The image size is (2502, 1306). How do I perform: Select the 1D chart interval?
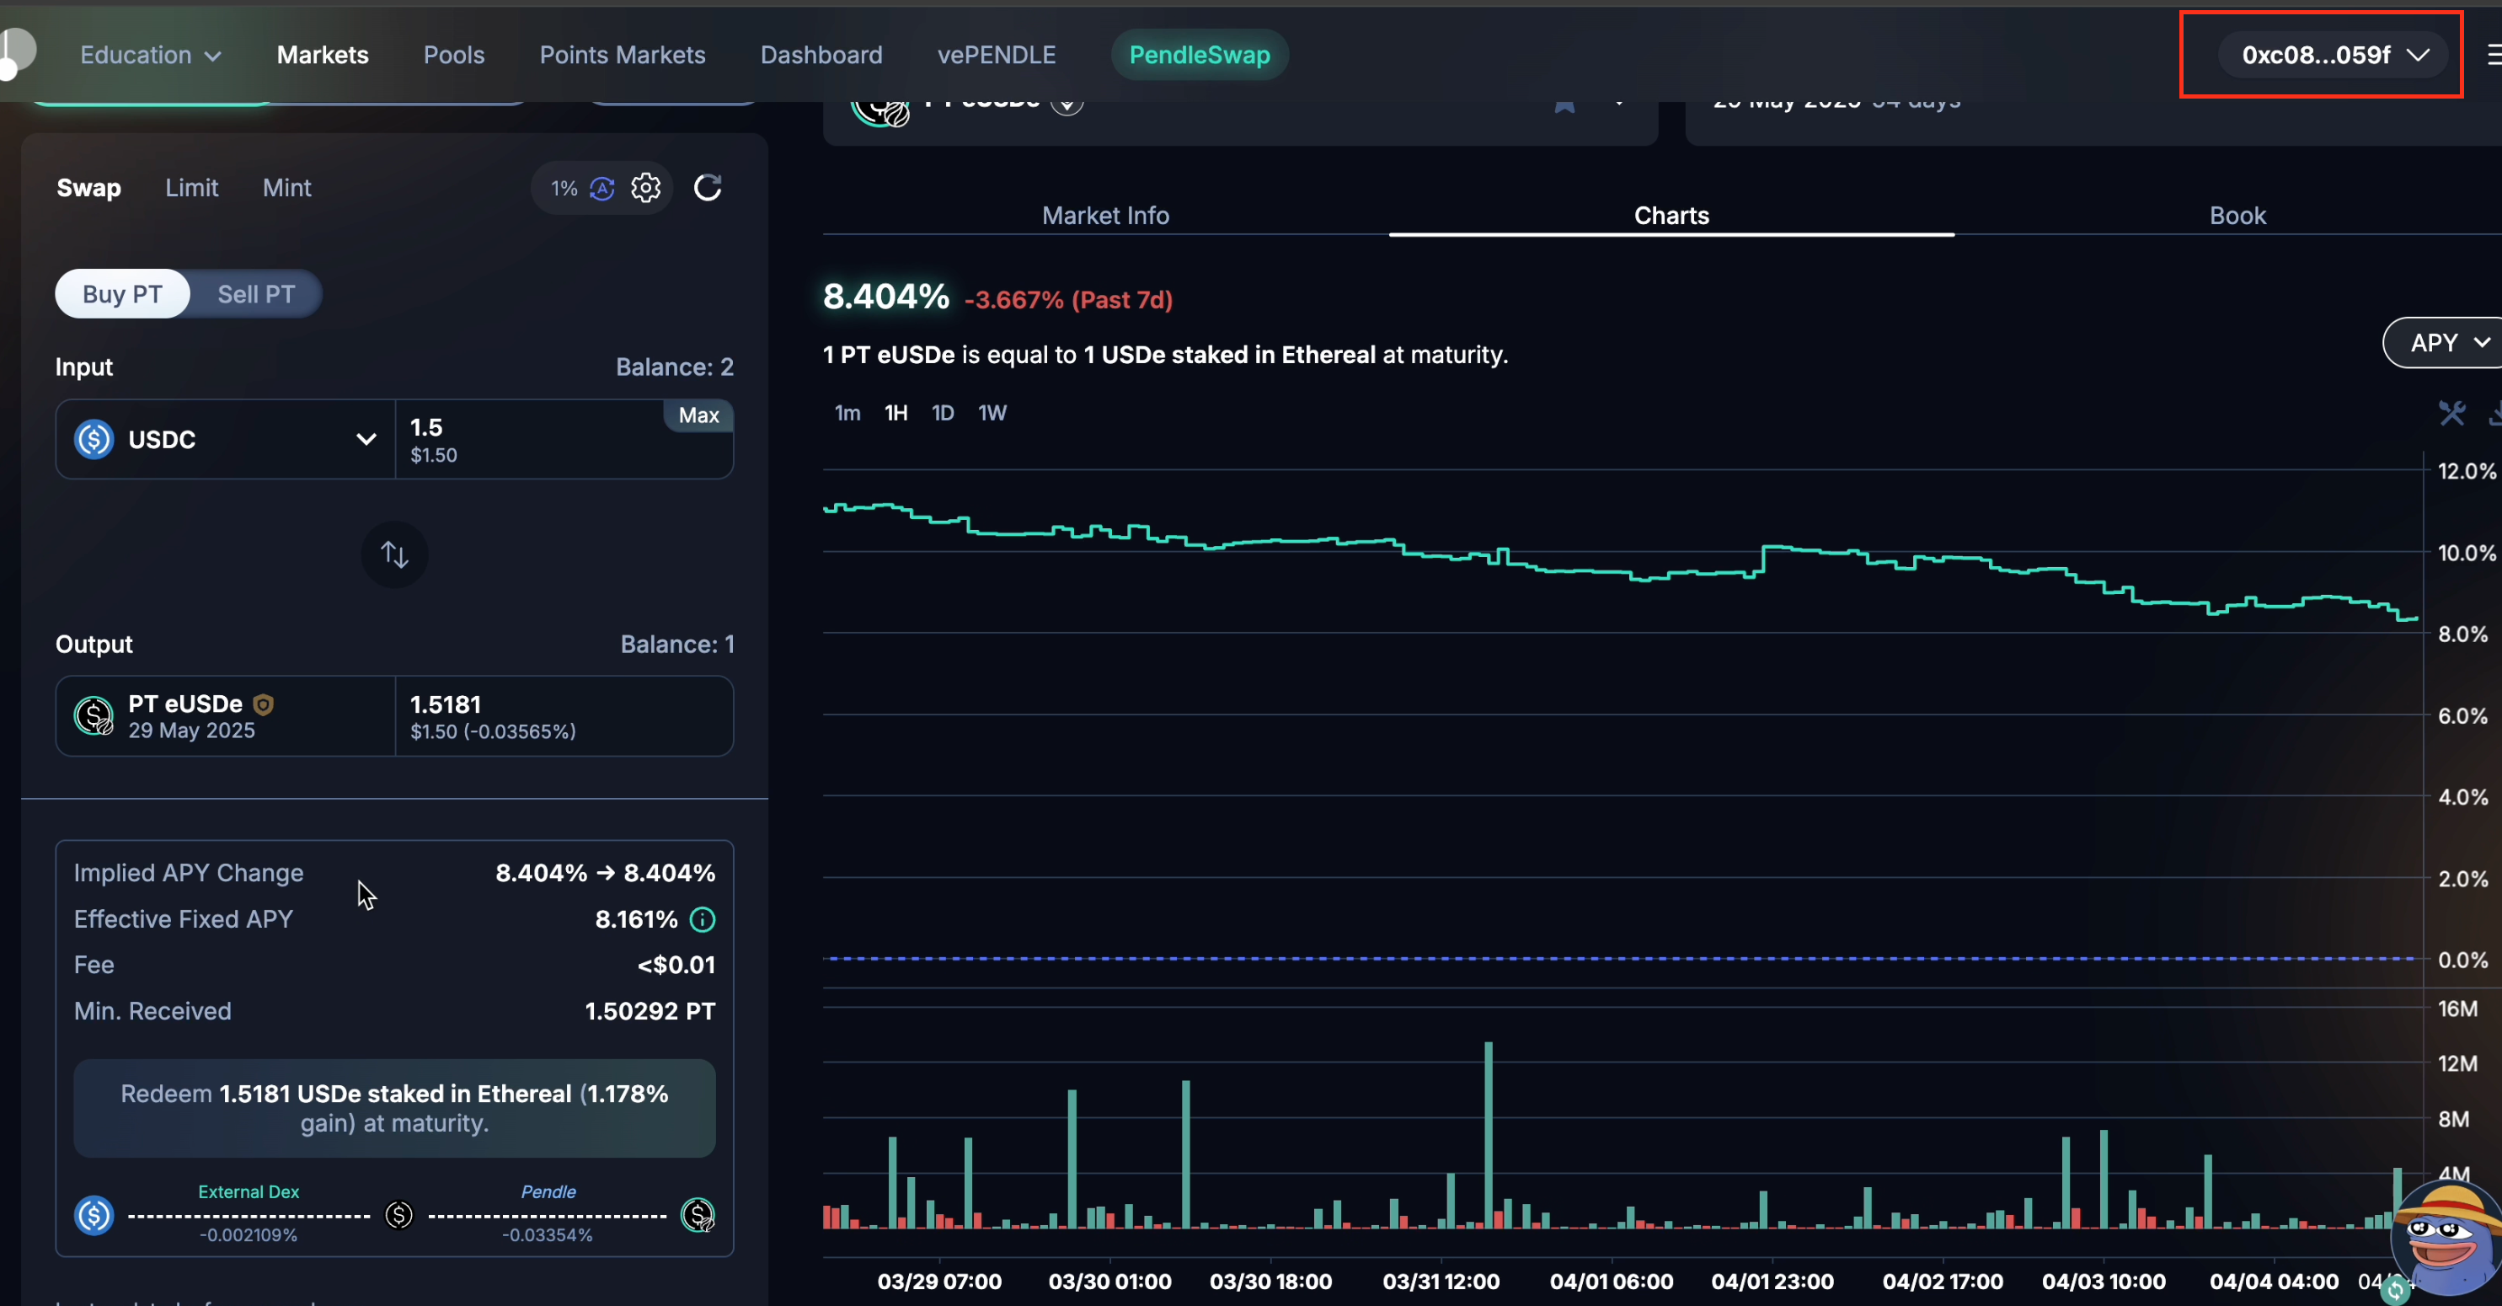point(942,413)
